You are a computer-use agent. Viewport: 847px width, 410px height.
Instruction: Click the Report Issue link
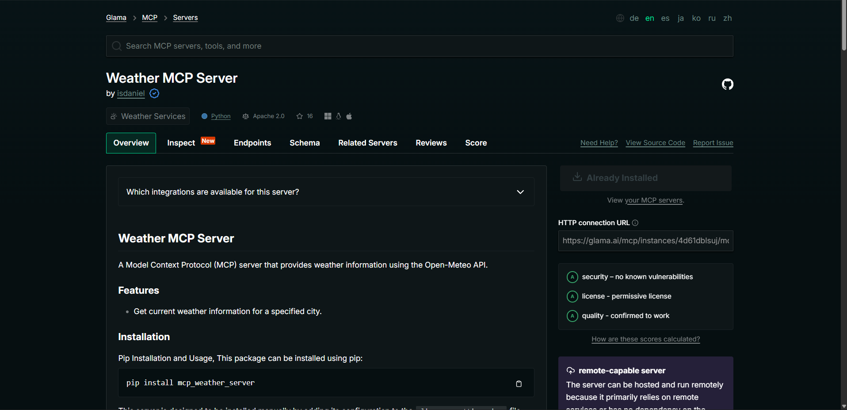point(713,143)
